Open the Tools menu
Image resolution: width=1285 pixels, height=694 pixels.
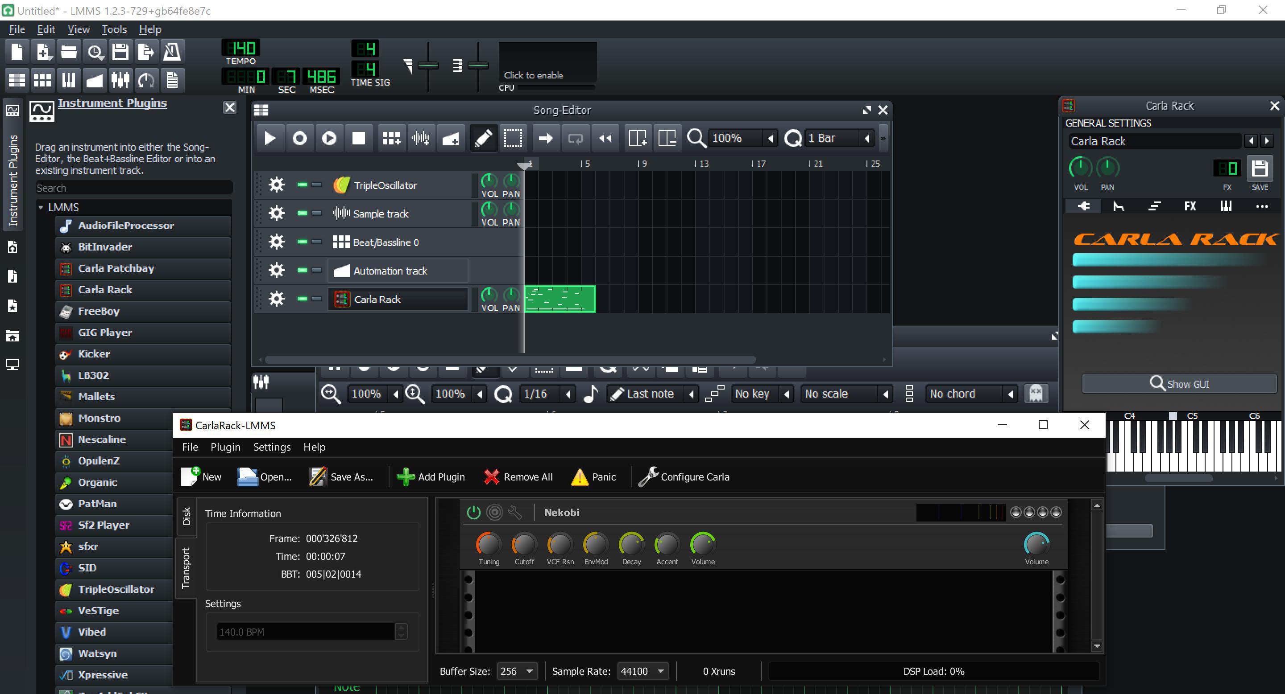pyautogui.click(x=114, y=29)
